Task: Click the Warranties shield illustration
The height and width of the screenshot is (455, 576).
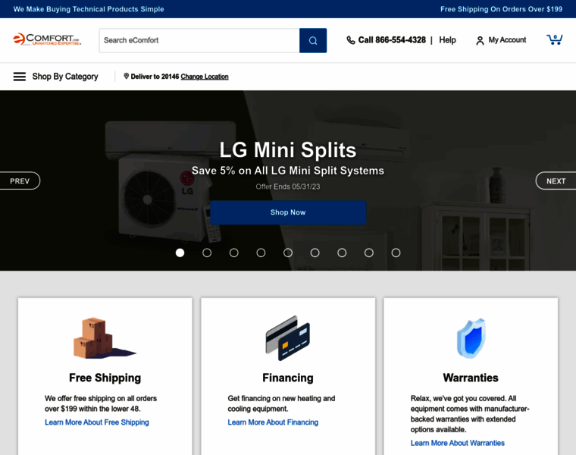Action: pos(471,338)
